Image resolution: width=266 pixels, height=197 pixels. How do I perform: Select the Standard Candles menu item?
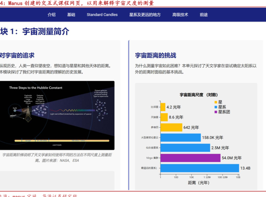pyautogui.click(x=102, y=15)
